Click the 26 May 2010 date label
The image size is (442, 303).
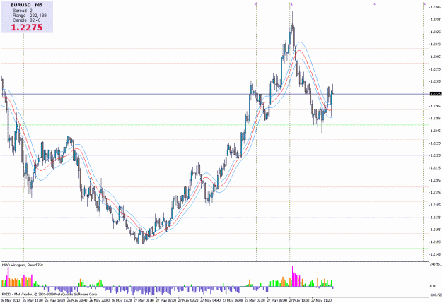(11, 300)
